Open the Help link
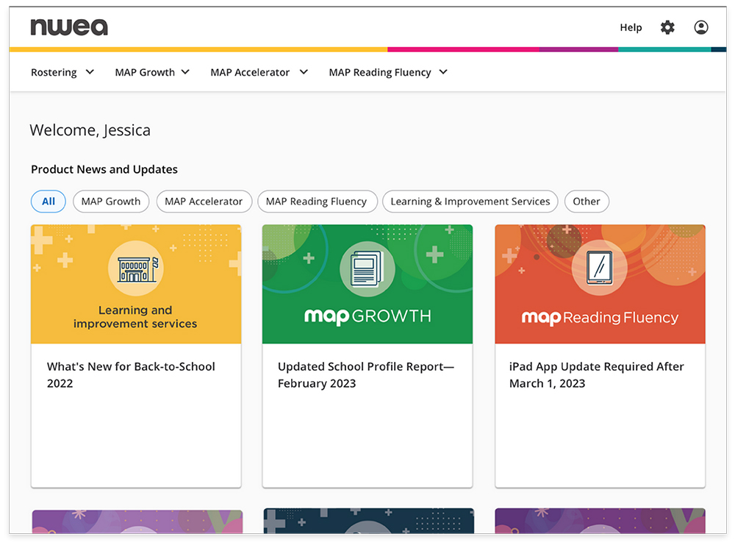735x545 pixels. click(x=631, y=28)
